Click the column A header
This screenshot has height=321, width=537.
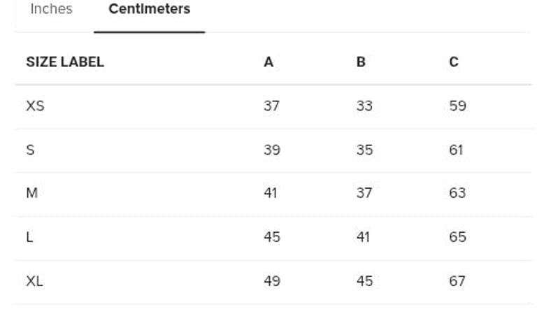pos(268,62)
